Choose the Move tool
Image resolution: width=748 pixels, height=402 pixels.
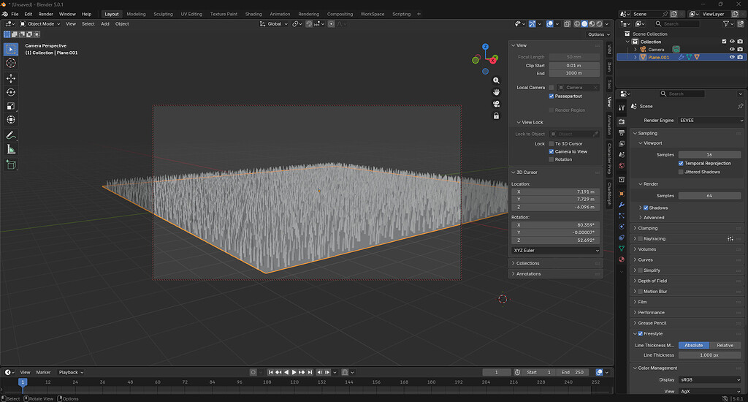tap(11, 78)
